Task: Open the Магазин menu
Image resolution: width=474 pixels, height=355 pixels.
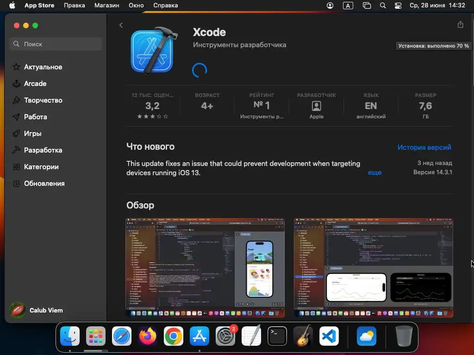Action: 107,6
